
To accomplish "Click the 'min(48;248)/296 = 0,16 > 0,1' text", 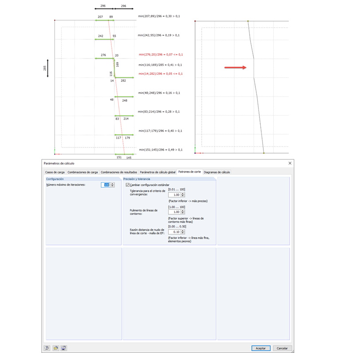I will coord(159,93).
